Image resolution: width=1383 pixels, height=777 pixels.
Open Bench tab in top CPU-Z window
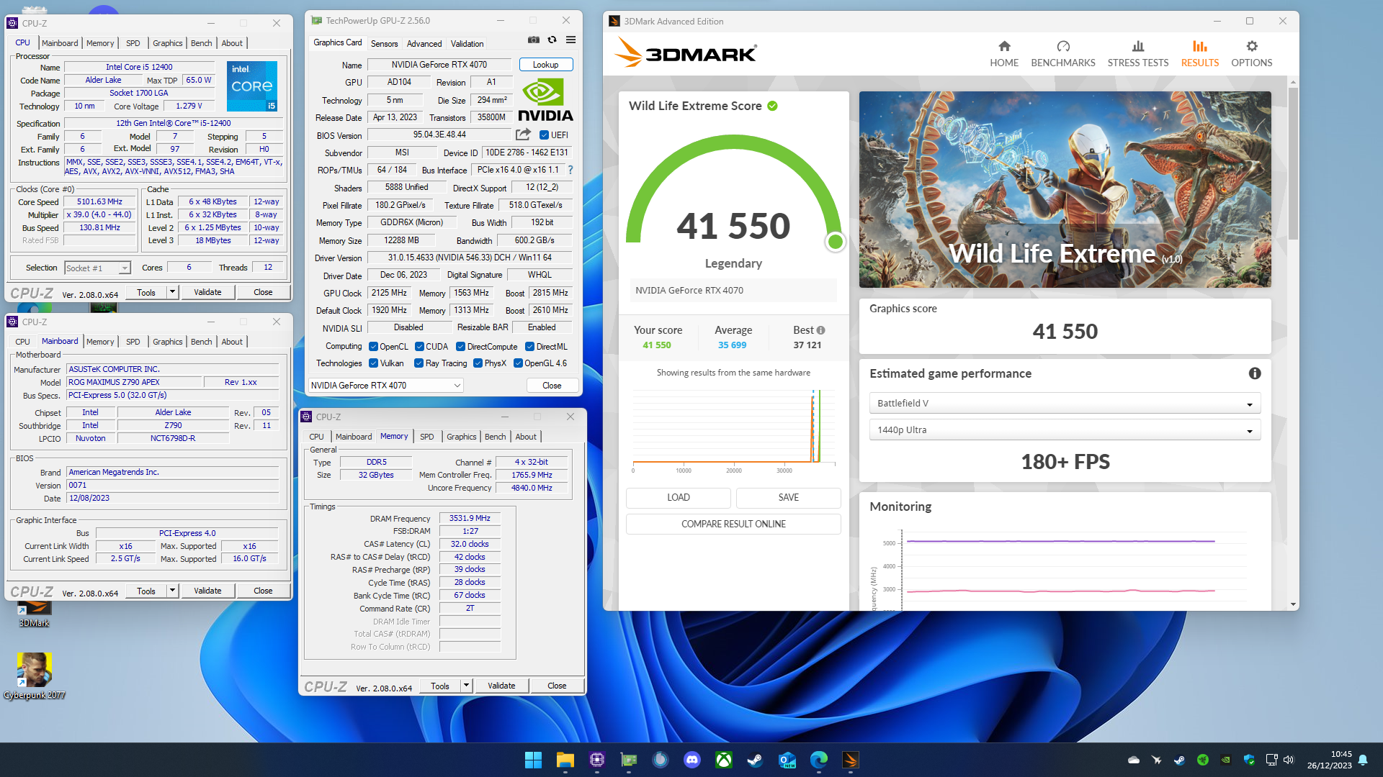[x=202, y=43]
